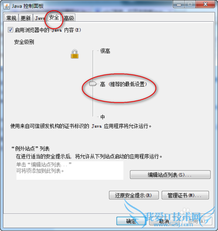
Task: Open the 更新 tab
Action: click(x=26, y=18)
